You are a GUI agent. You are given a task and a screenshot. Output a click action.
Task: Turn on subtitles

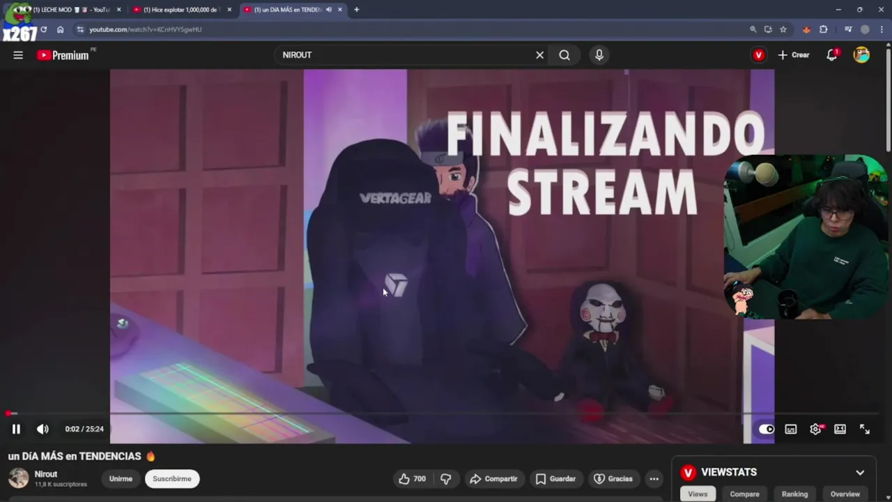pyautogui.click(x=791, y=429)
